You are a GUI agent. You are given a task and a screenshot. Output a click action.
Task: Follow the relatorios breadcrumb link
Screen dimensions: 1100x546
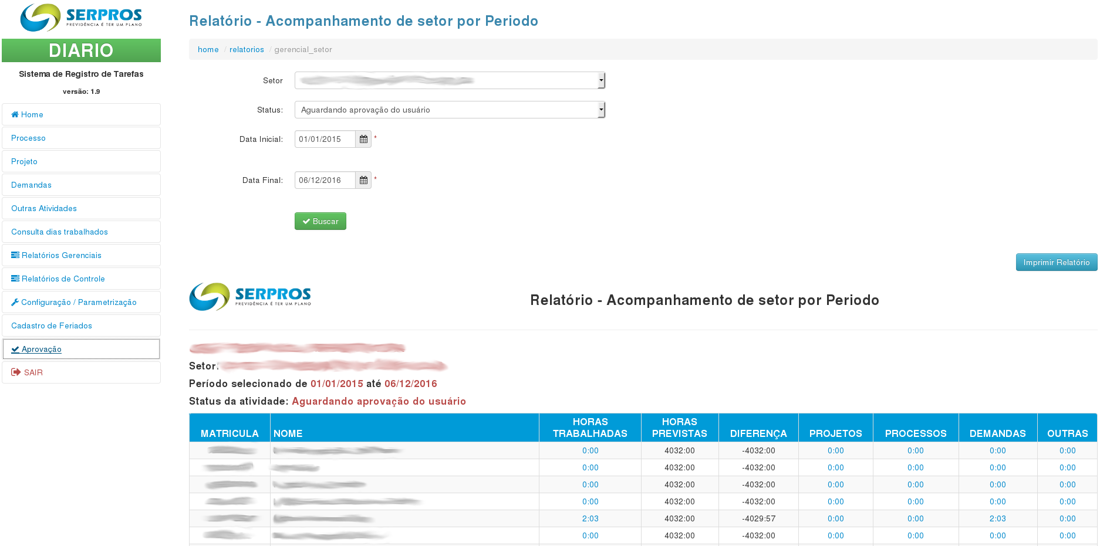click(247, 50)
